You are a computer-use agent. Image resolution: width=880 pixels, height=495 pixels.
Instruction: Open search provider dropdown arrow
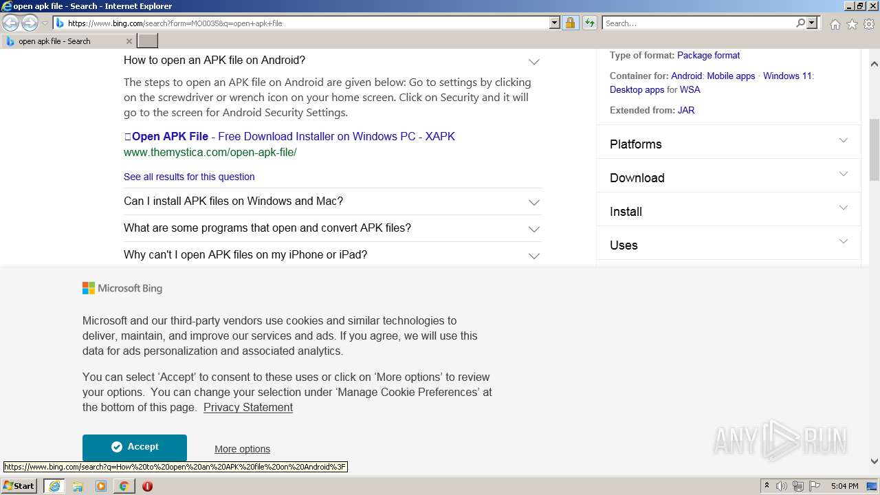[x=812, y=23]
